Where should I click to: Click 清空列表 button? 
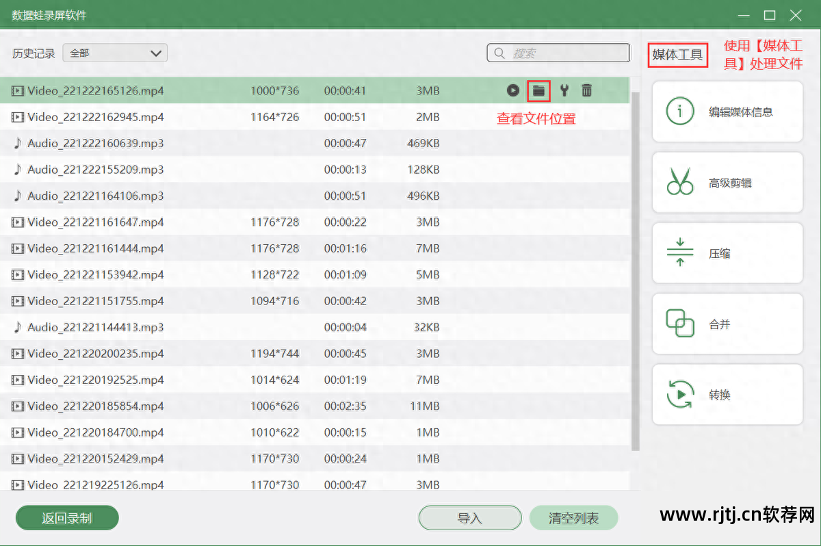click(573, 518)
